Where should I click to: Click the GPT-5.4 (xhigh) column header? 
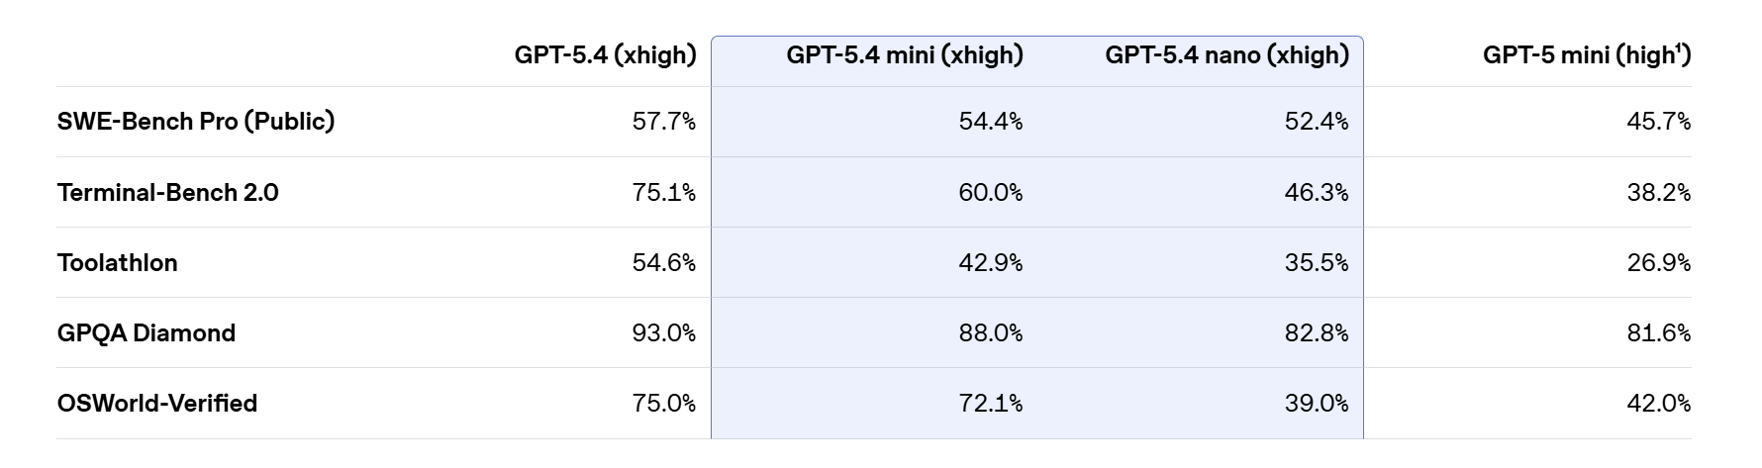tap(605, 55)
